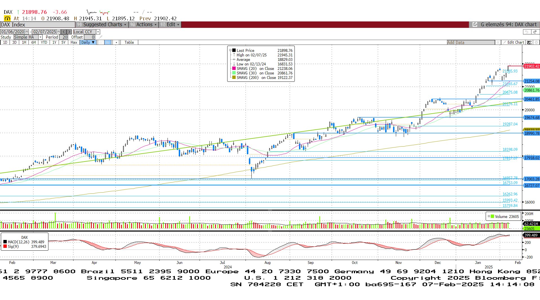Viewport: 540px width, 300px height.
Task: Click the SMAVG (200) olive color swatch
Action: 234,78
